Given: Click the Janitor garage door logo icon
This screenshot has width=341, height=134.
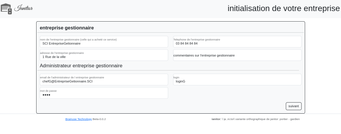Looking at the screenshot, I should tap(6, 9).
